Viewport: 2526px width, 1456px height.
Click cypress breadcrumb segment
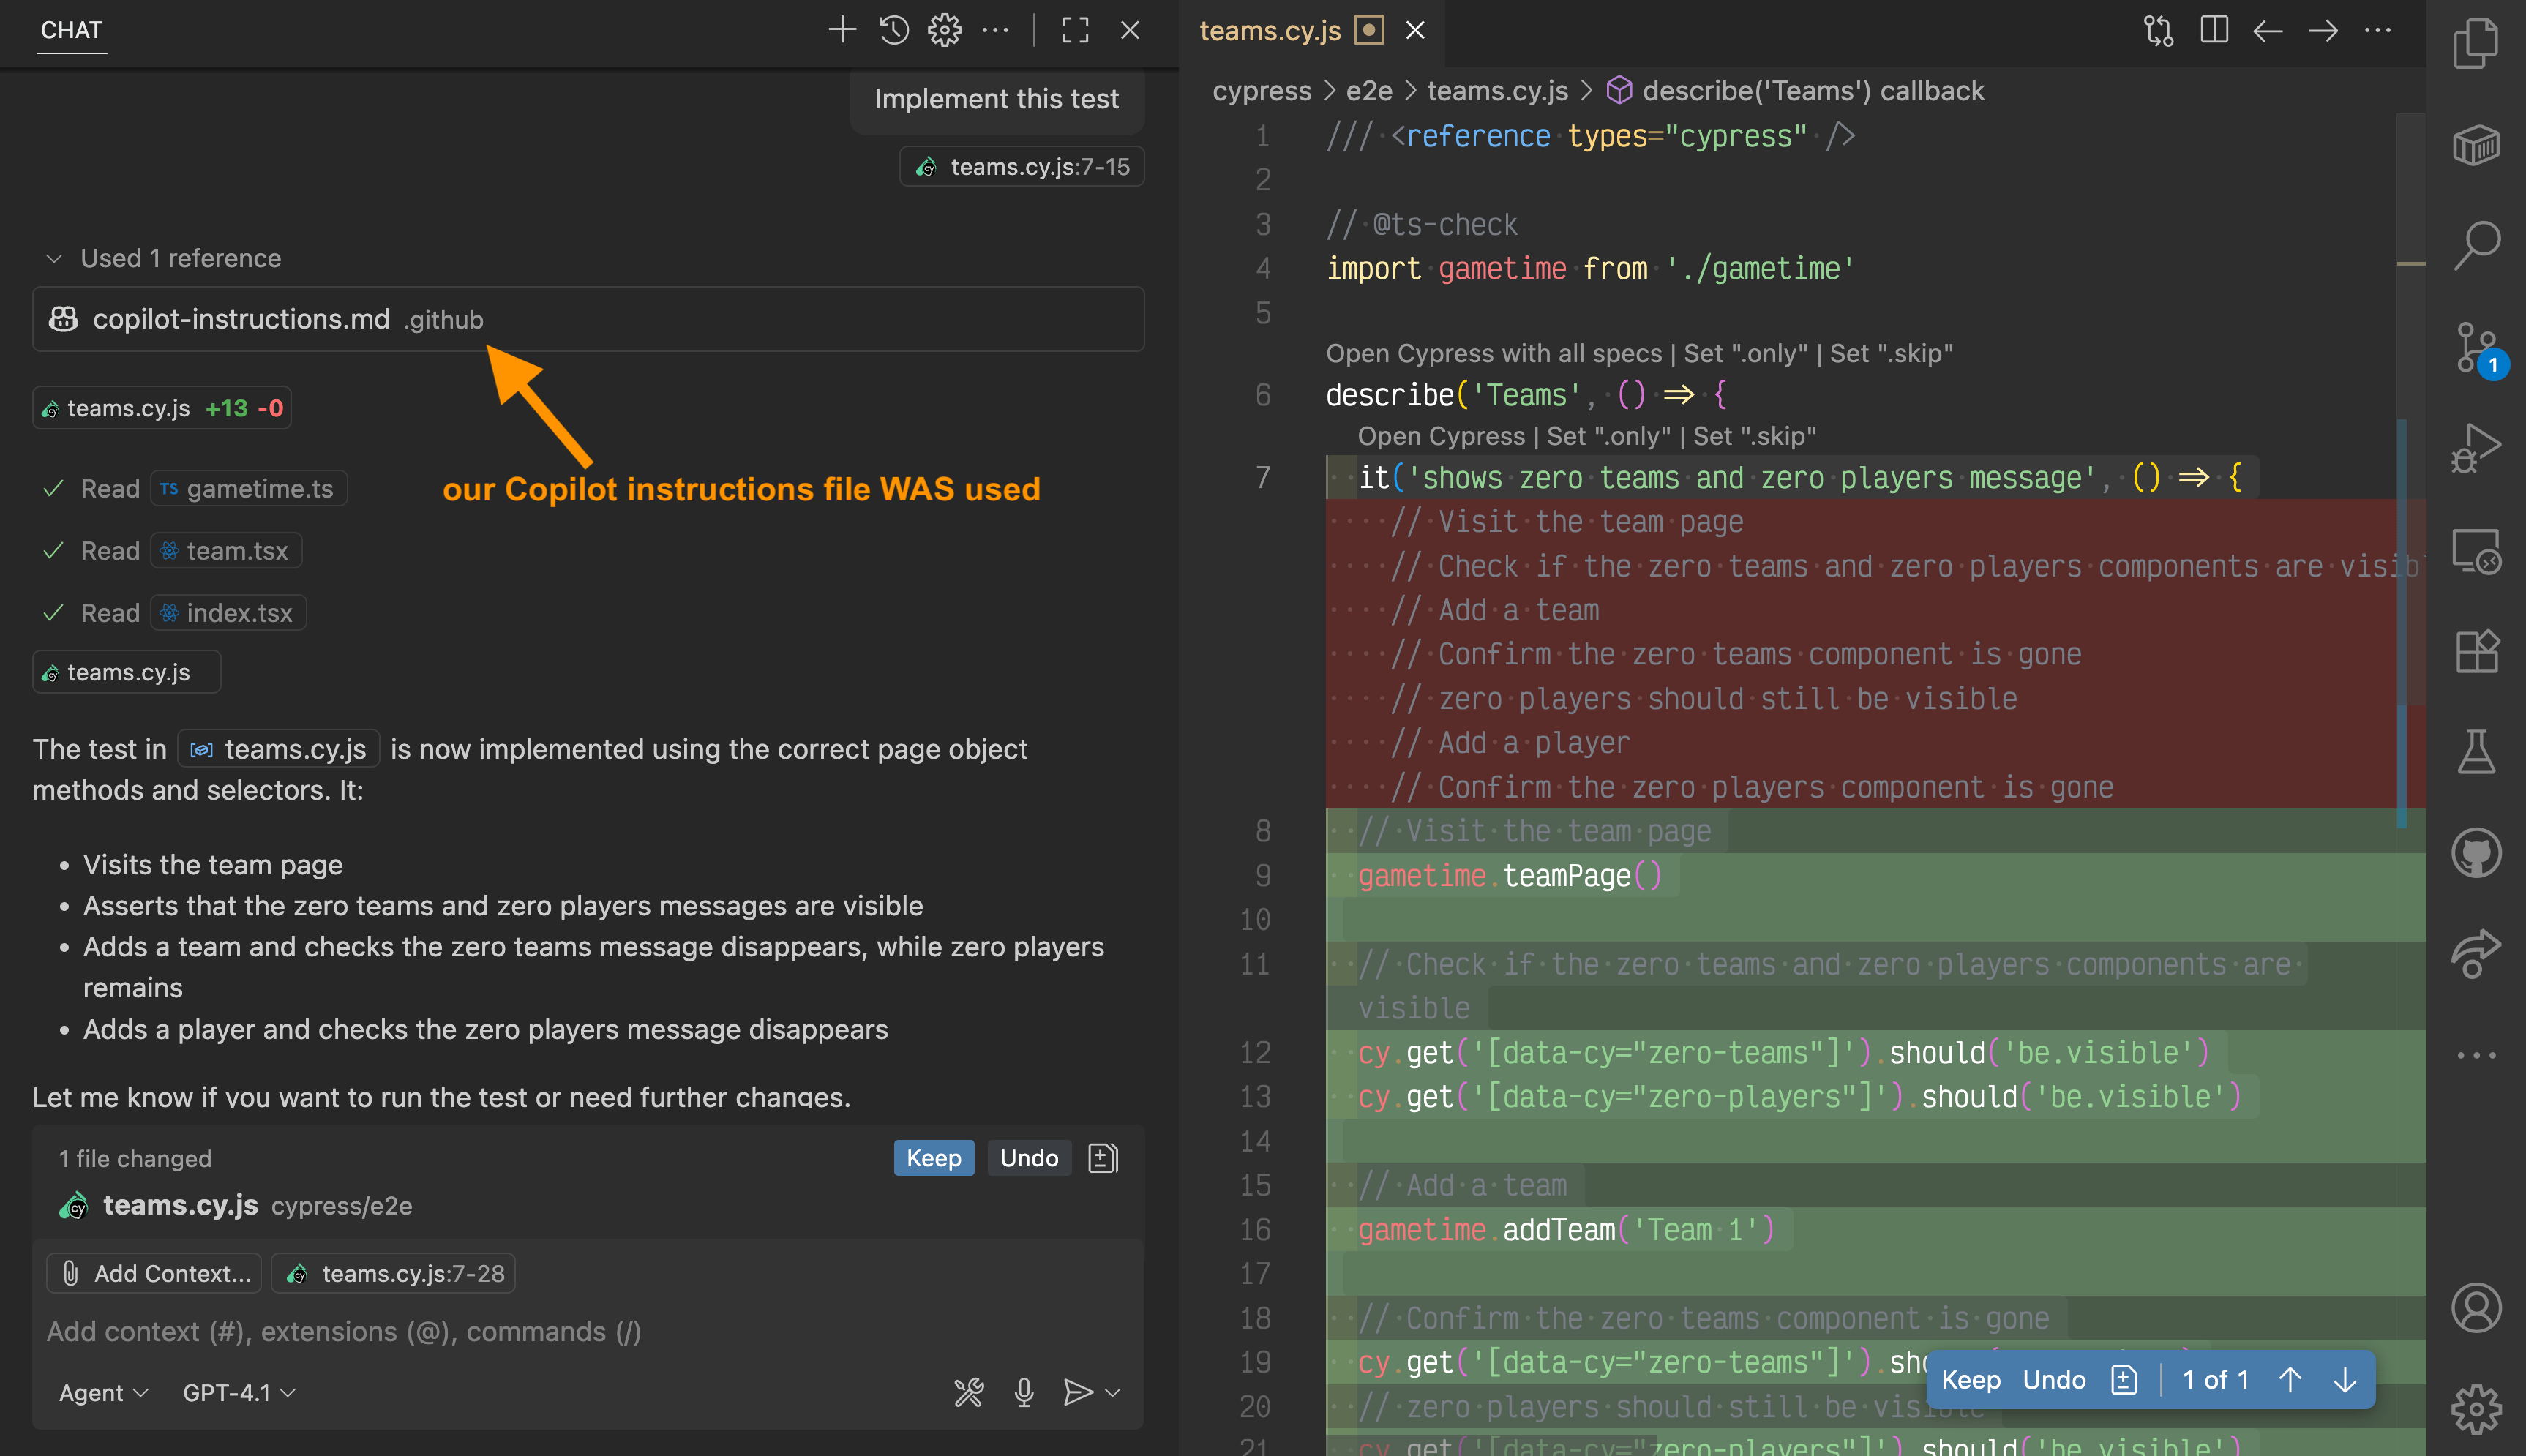pos(1261,91)
